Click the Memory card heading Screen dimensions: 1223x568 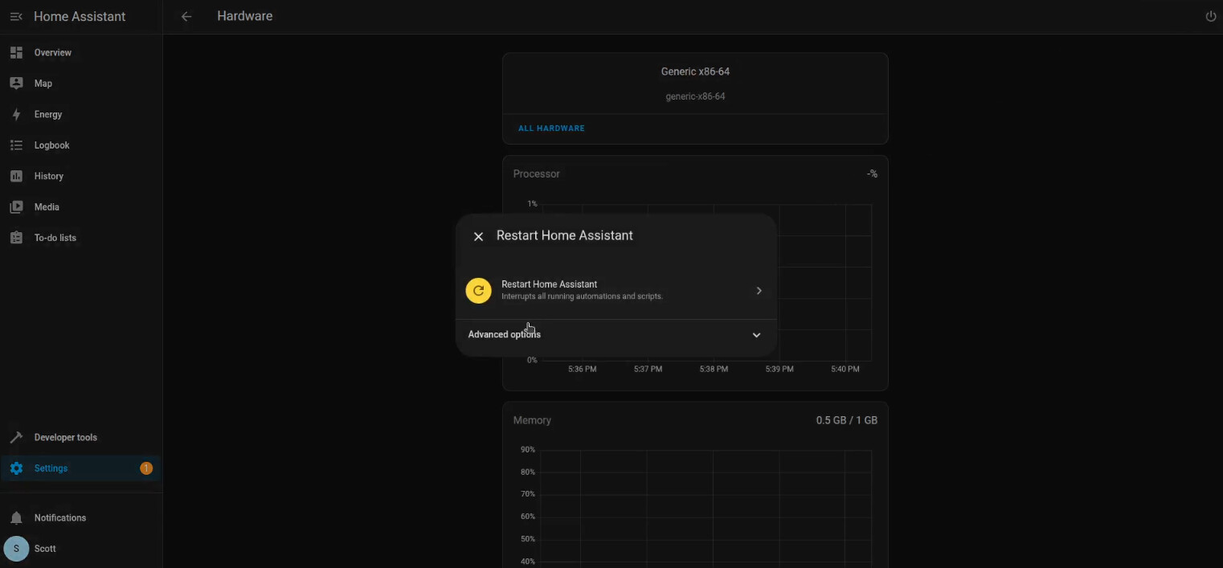[532, 420]
